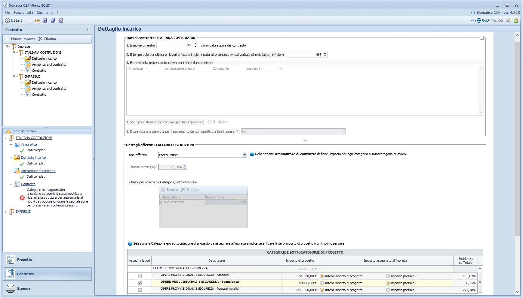
Task: Open Dettaglio incarico link in Controllo formale
Action: pyautogui.click(x=33, y=158)
